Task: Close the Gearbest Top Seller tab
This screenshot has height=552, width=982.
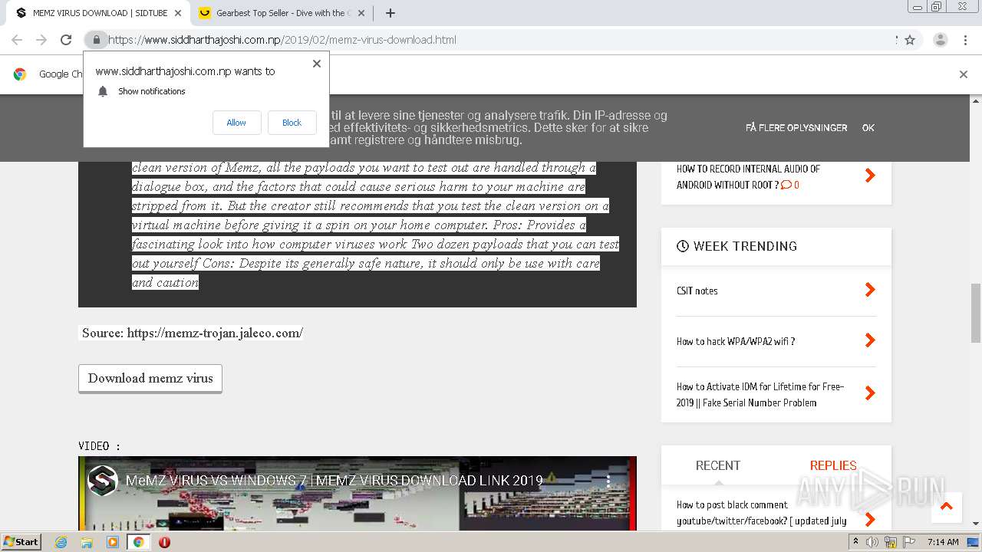Action: (x=361, y=13)
